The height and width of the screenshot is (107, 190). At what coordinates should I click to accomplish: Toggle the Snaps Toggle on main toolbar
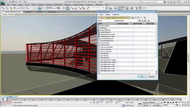pos(72,8)
